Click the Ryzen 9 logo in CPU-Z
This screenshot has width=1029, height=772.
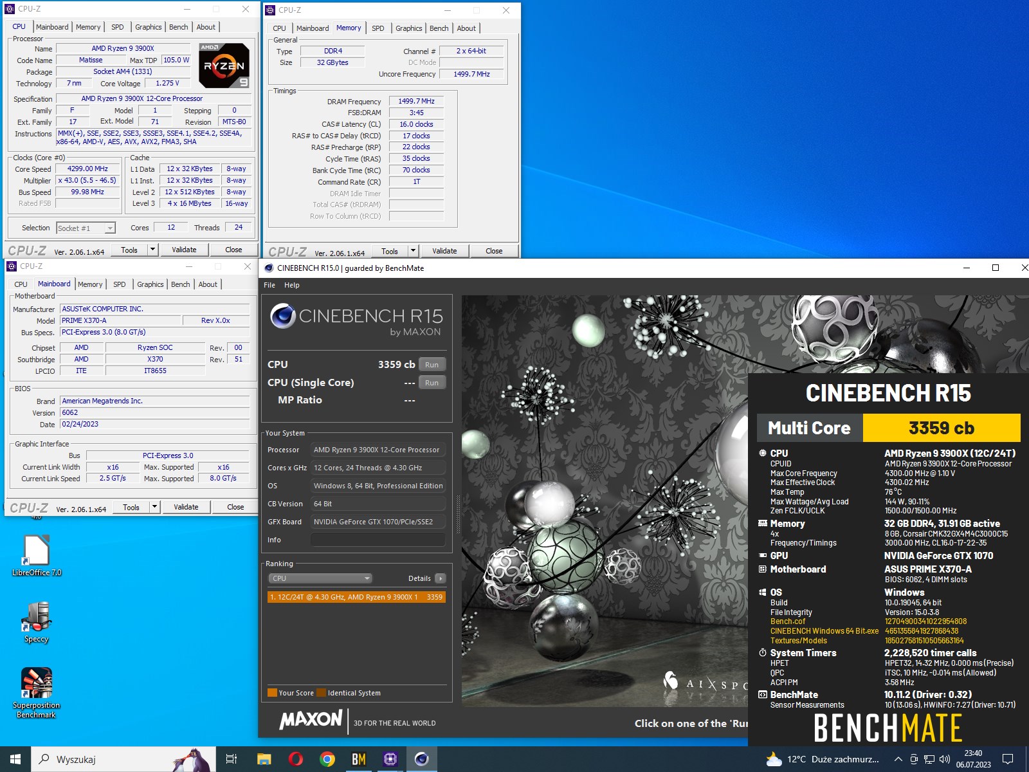coord(224,65)
